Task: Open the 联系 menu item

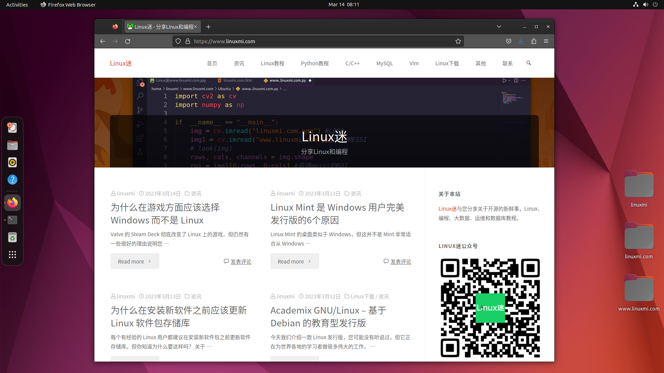Action: point(508,63)
